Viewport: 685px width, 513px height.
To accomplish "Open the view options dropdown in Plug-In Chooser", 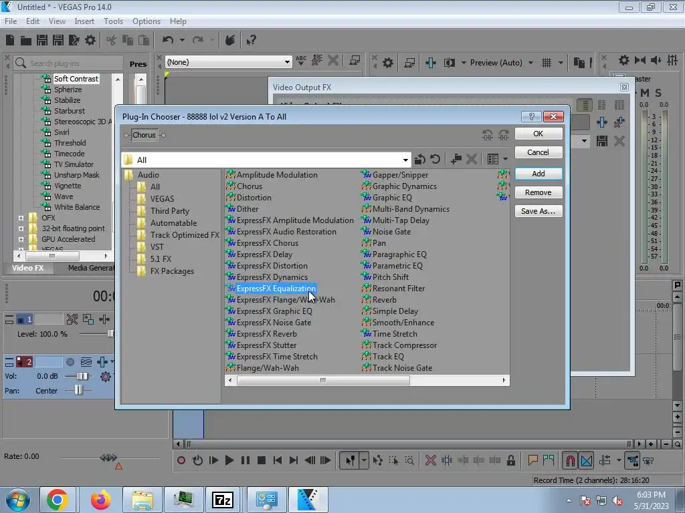I will pos(506,159).
